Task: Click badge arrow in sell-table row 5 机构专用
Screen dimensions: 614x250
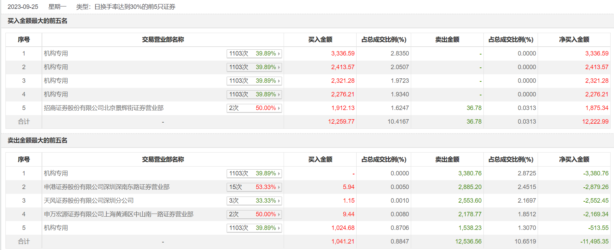Action: [x=279, y=228]
